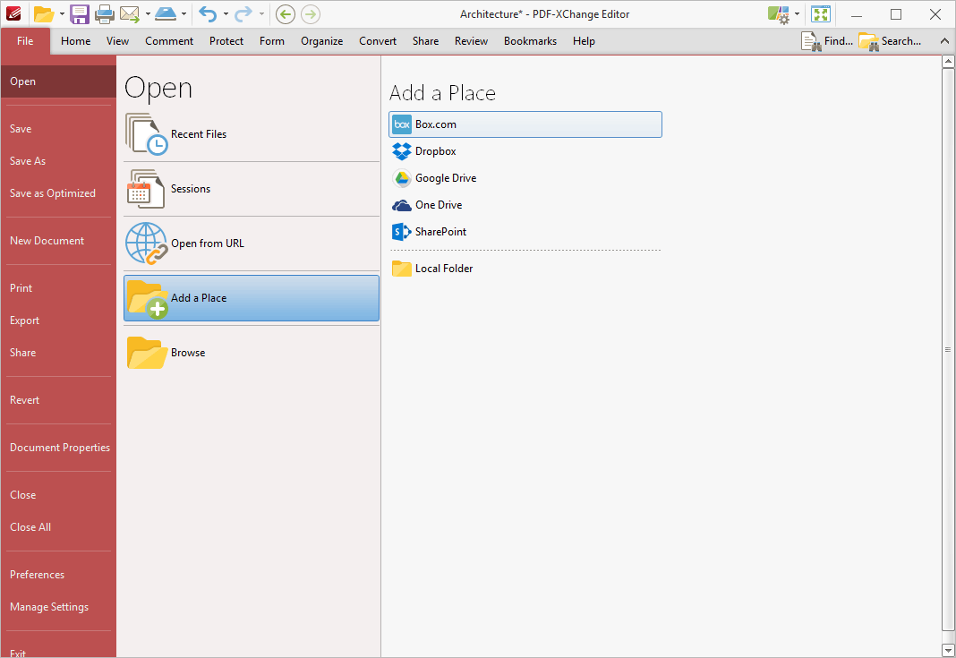Click the green Next View arrow
Image resolution: width=956 pixels, height=658 pixels.
click(x=311, y=14)
